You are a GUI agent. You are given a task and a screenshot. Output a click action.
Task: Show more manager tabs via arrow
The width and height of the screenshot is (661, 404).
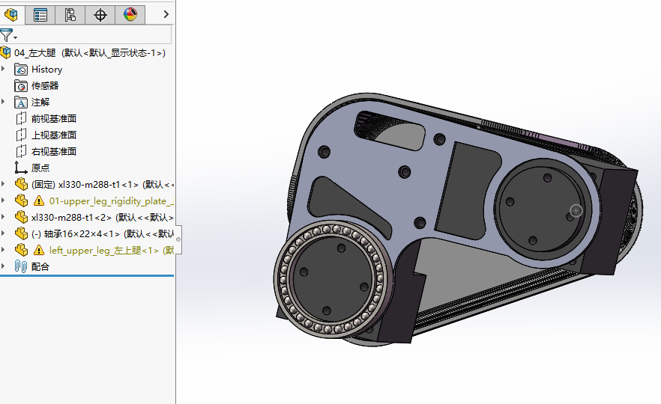click(x=166, y=15)
